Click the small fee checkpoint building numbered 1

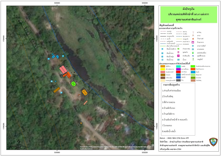pyautogui.click(x=81, y=123)
